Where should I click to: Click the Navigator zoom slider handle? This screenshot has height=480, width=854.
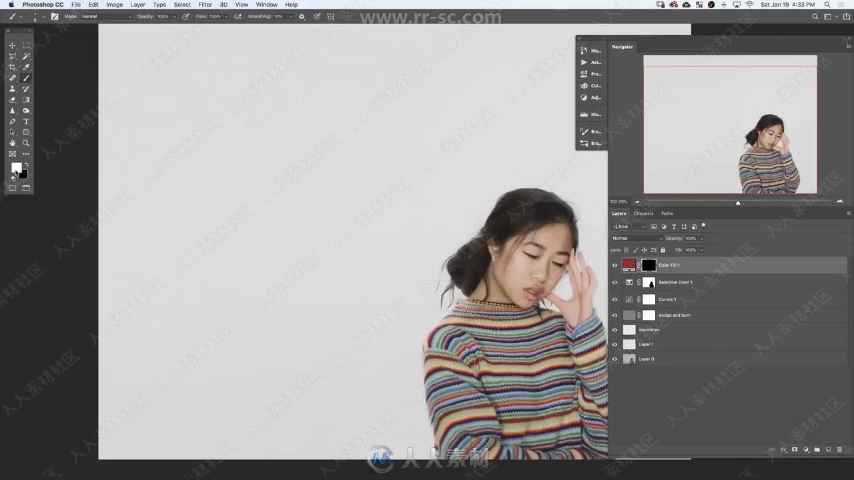click(738, 203)
